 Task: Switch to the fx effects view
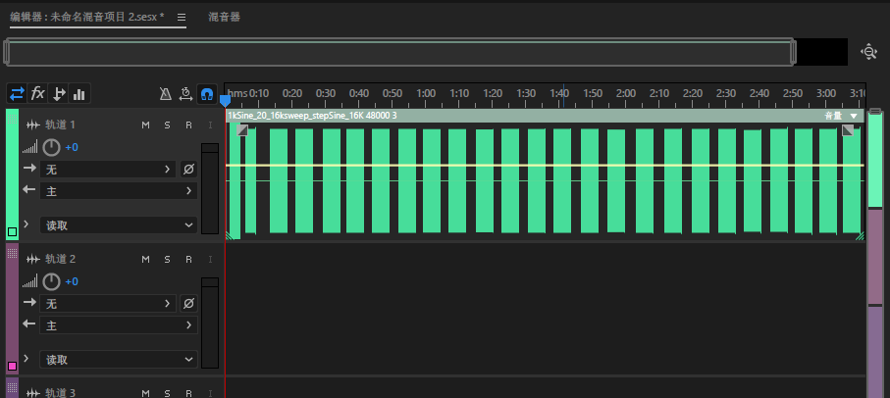tap(37, 93)
